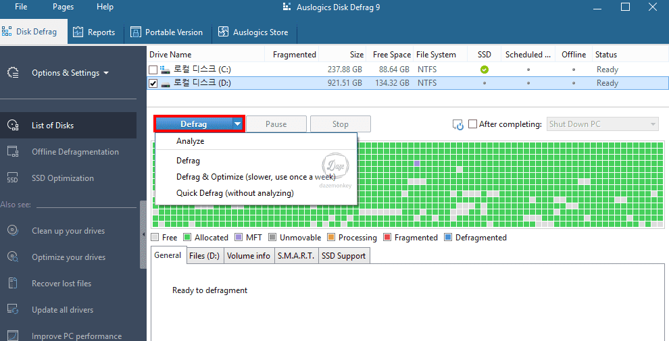Screen dimensions: 669x341
Task: Click the D: drive disk icon
Action: point(165,84)
